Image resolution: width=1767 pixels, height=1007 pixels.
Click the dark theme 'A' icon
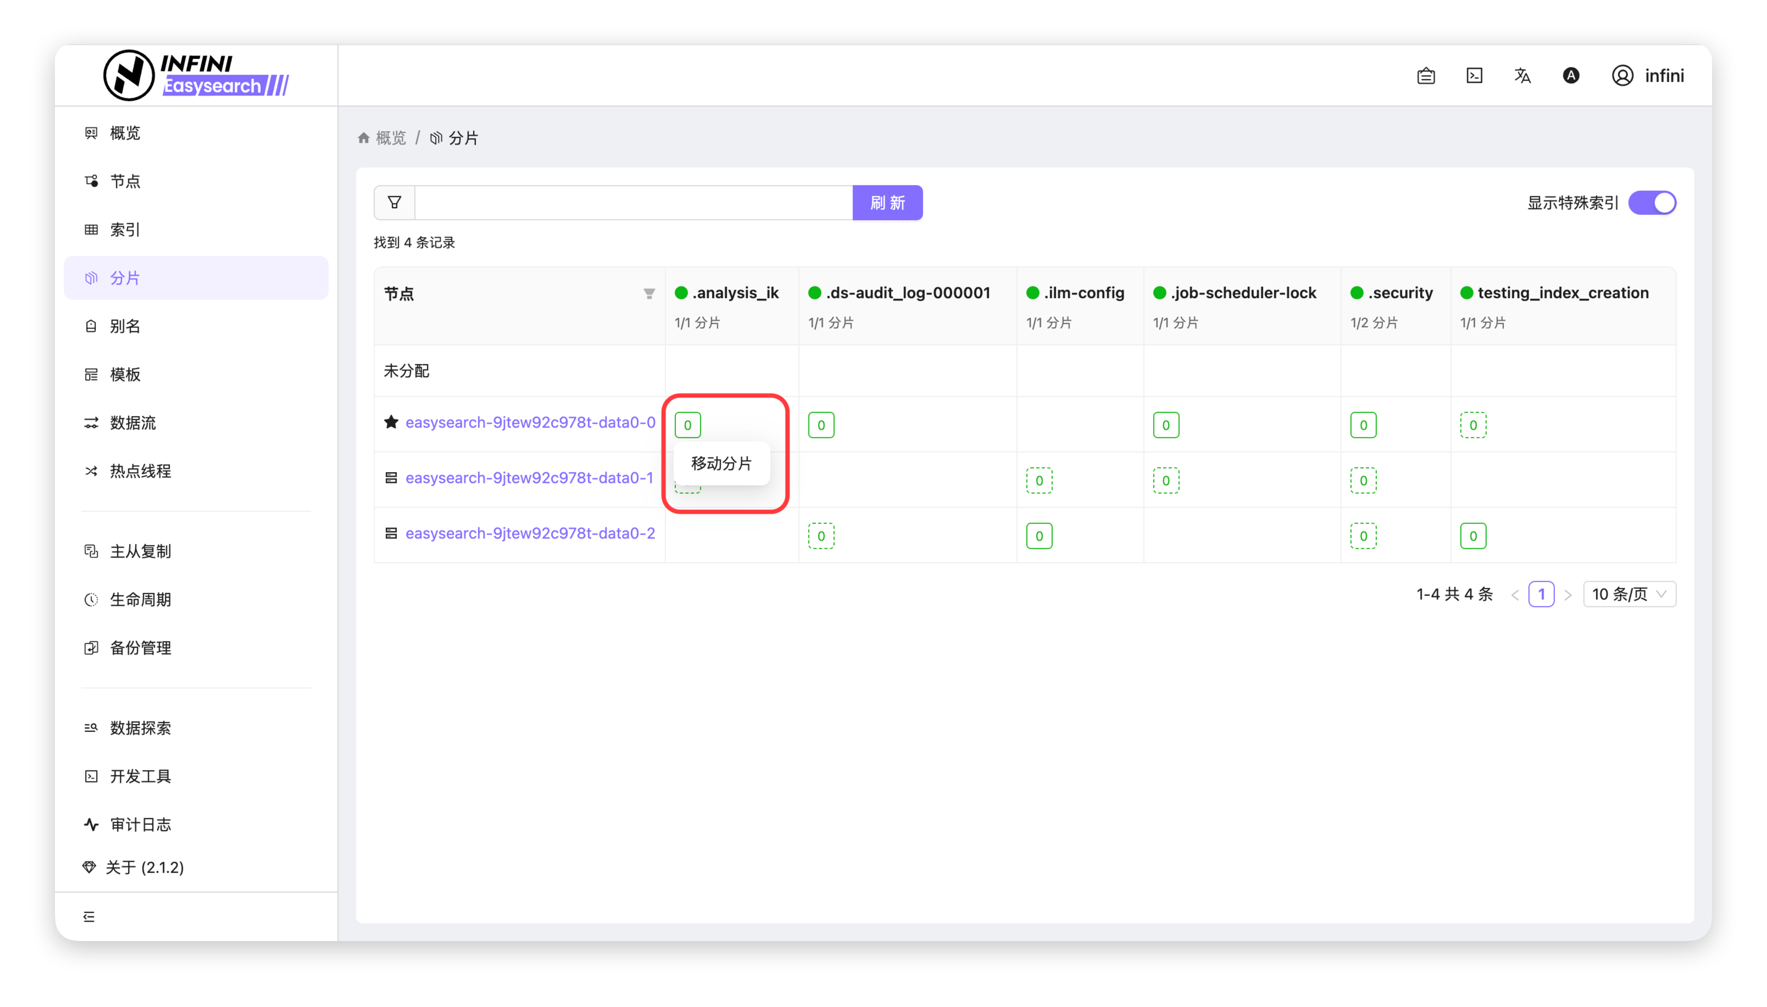pos(1570,75)
